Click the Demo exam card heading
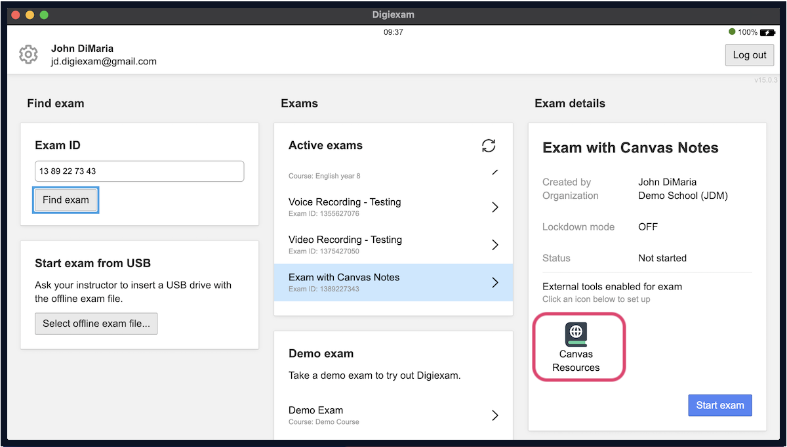Screen dimensions: 787x447 click(321, 354)
